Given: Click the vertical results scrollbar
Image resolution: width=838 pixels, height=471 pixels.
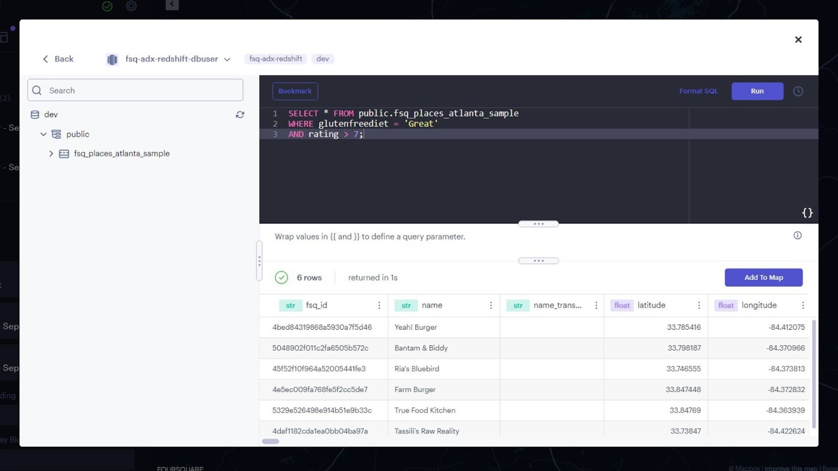Looking at the screenshot, I should (x=814, y=374).
